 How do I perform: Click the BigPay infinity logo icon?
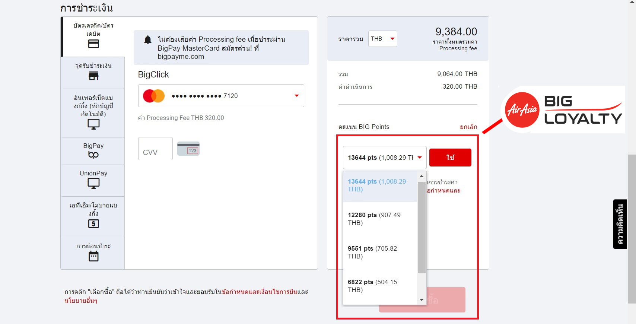(93, 155)
